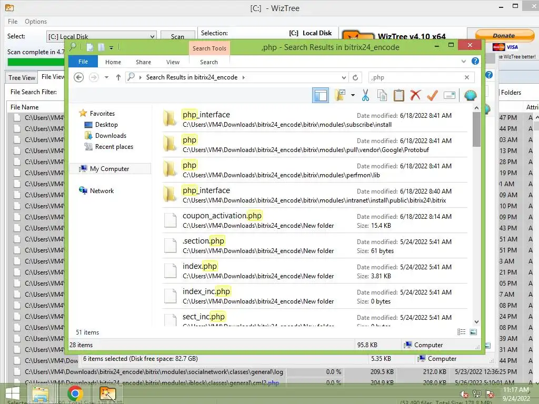This screenshot has width=539, height=404.
Task: Click the WizTree Scan button
Action: click(178, 36)
